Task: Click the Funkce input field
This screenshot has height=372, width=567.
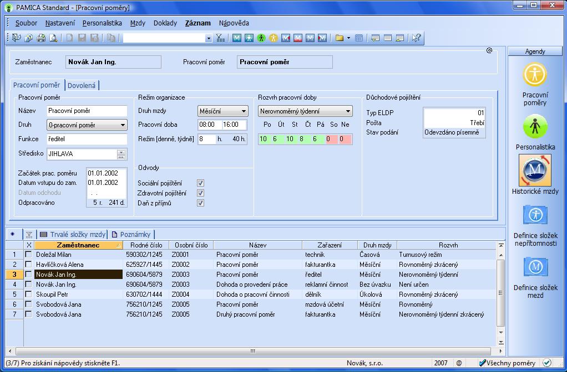Action: [x=87, y=139]
